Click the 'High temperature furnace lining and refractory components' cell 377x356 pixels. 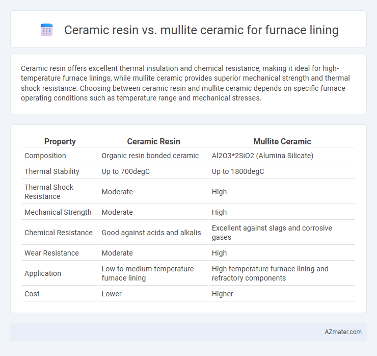click(x=270, y=273)
